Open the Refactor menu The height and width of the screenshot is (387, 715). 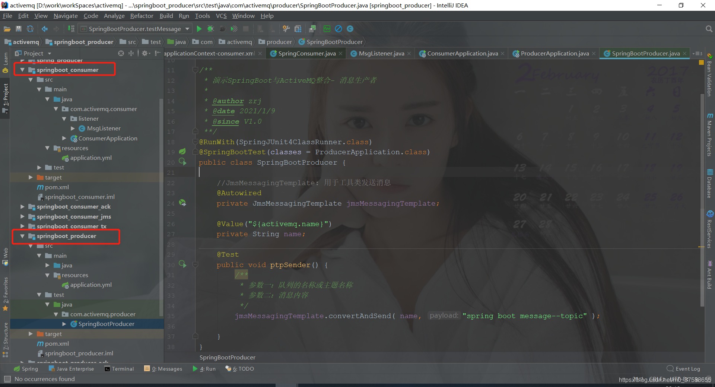point(142,16)
